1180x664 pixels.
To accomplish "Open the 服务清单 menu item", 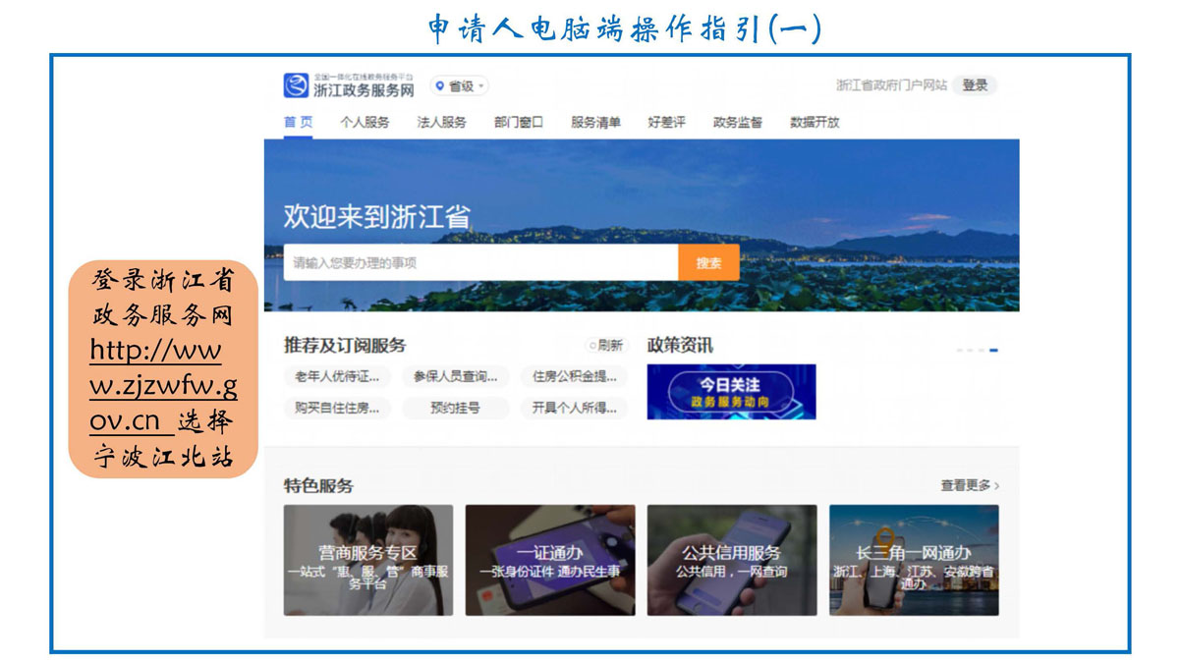I will (595, 123).
